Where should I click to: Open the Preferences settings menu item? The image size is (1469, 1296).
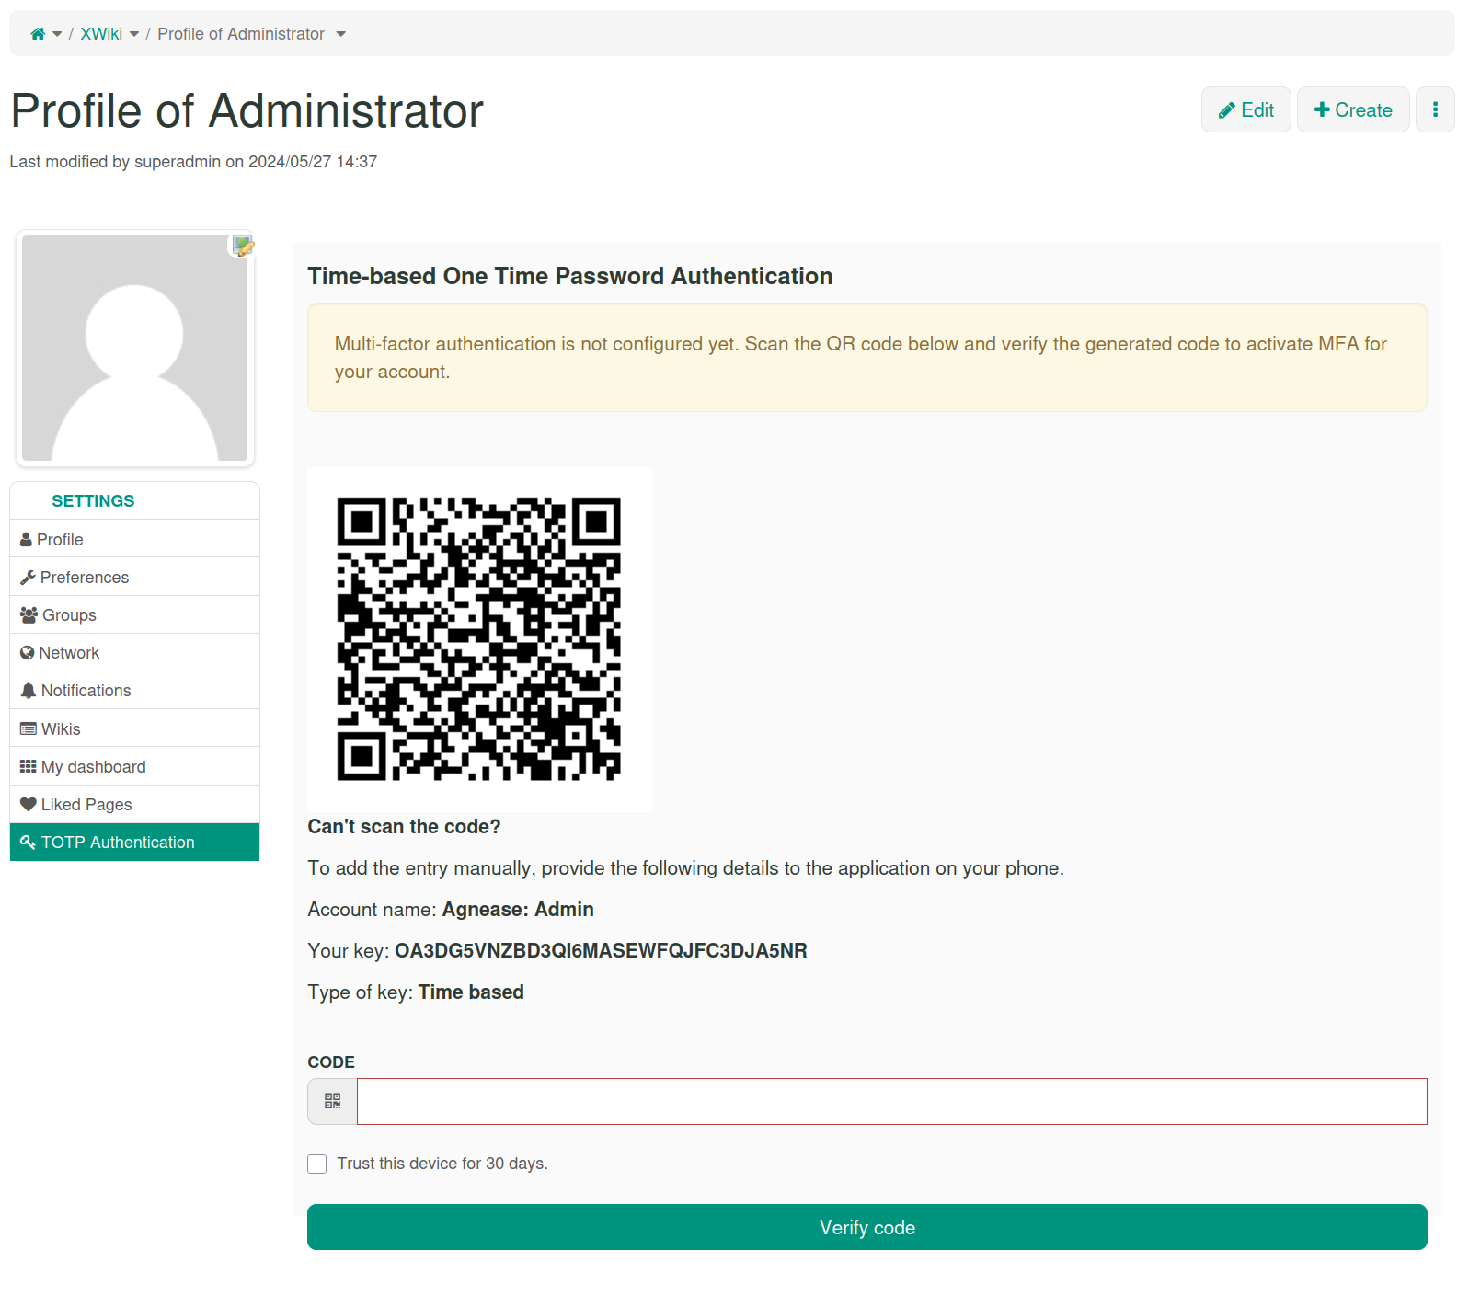(134, 577)
